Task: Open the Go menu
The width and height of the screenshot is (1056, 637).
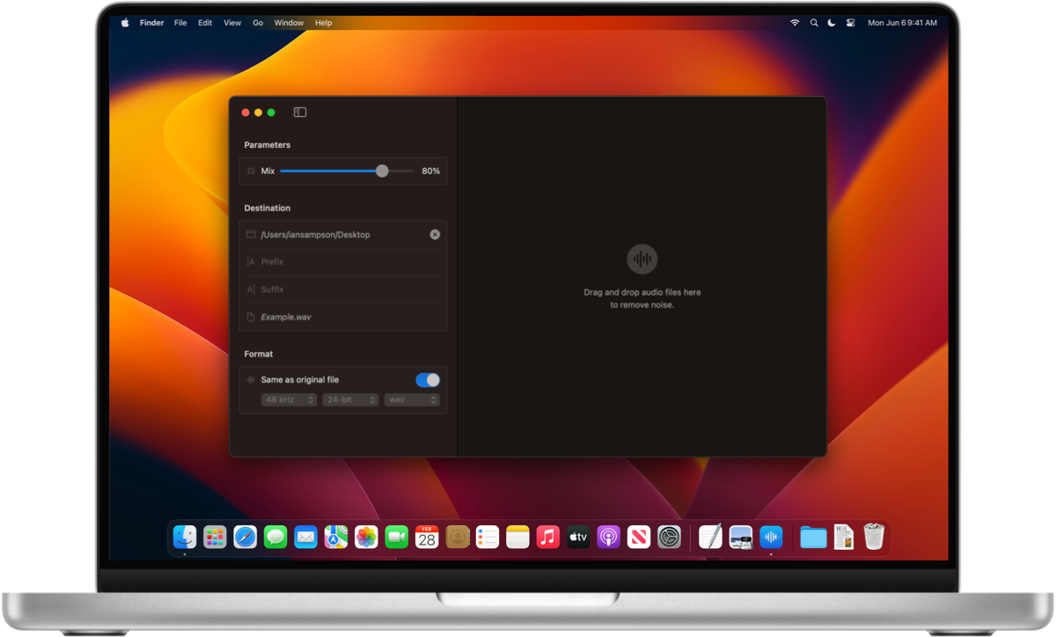Action: pyautogui.click(x=257, y=22)
